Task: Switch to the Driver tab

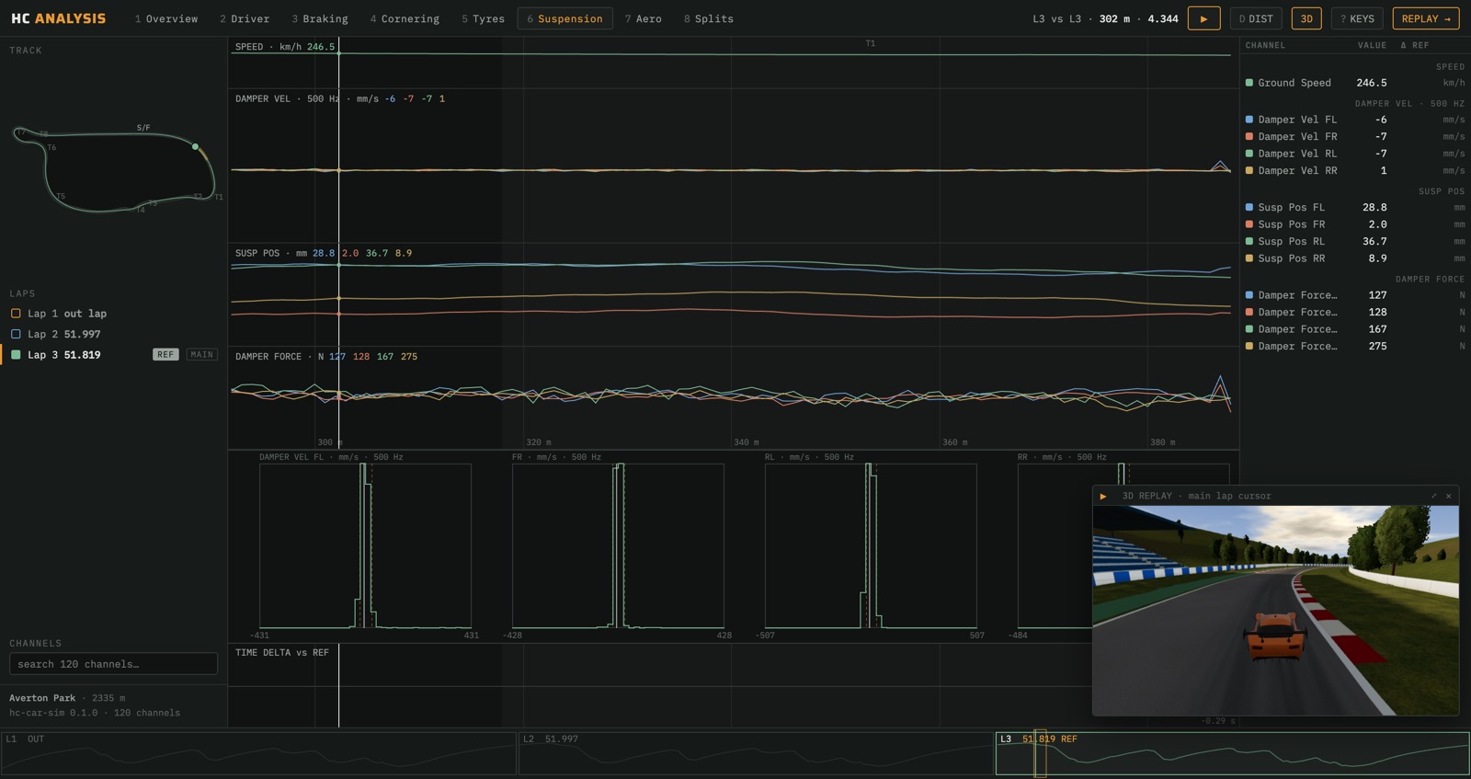Action: 245,18
